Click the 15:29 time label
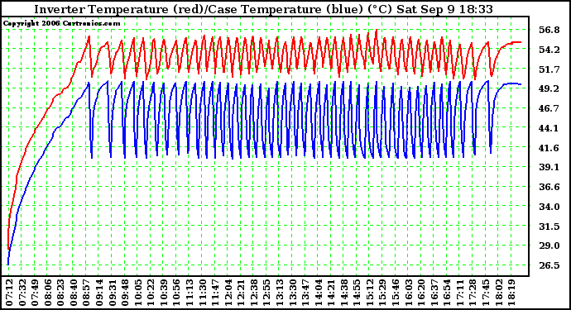571x310 pixels. pyautogui.click(x=382, y=293)
